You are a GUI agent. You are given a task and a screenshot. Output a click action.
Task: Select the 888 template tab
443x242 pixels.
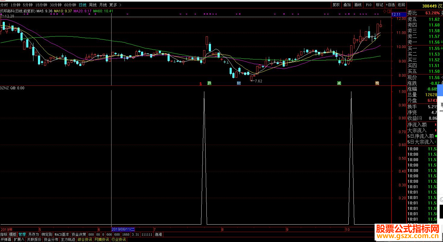pyautogui.click(x=91, y=234)
